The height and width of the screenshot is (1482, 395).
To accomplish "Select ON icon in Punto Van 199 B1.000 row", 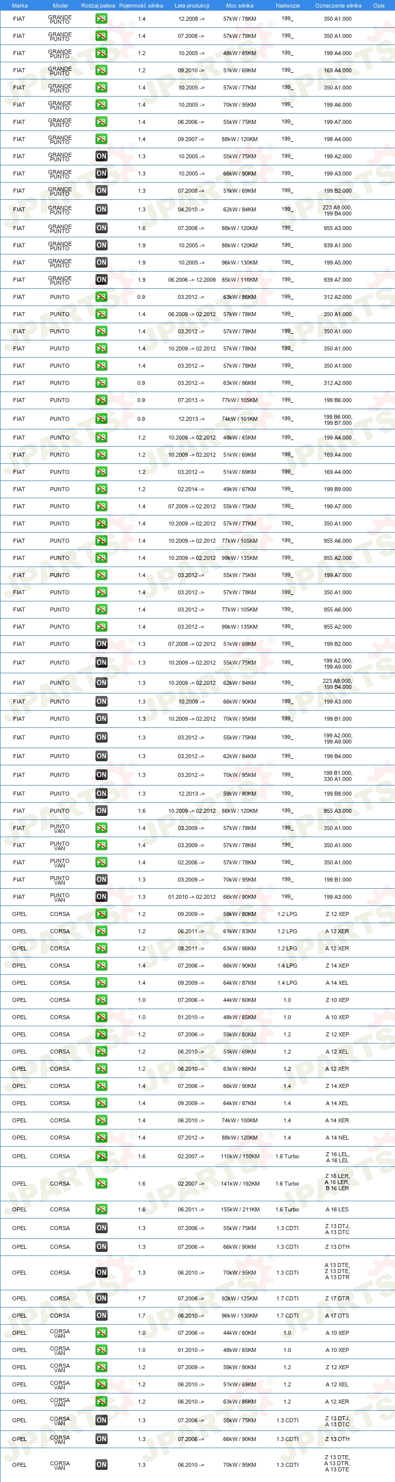I will click(101, 880).
